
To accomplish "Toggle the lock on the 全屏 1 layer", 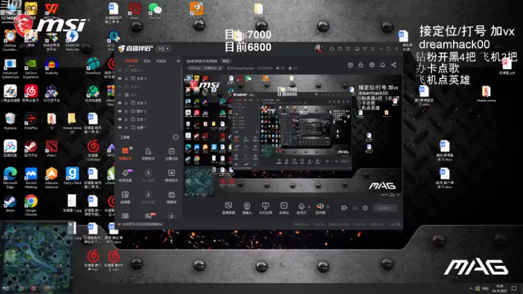I will (126, 127).
